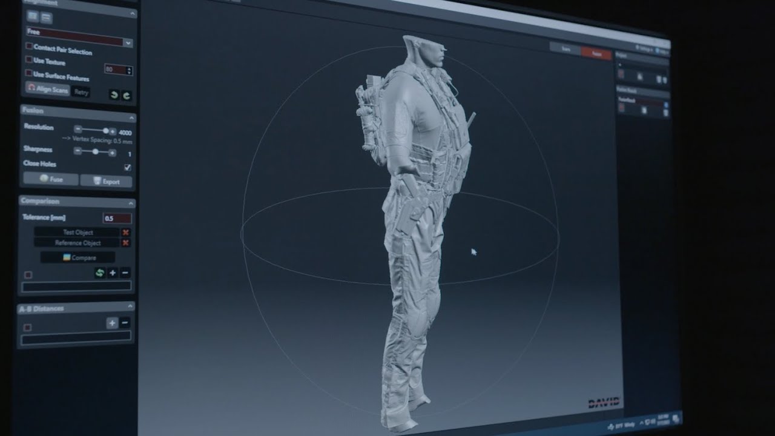This screenshot has width=775, height=436.
Task: Click the Sharpness slider handle
Action: click(95, 151)
